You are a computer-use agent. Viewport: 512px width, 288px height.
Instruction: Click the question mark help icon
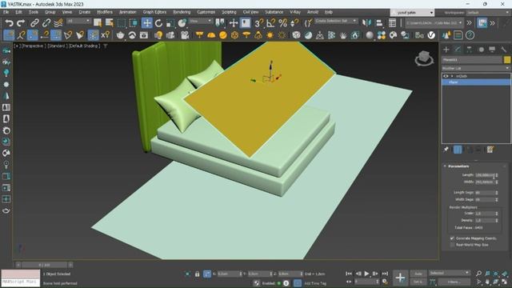click(470, 35)
